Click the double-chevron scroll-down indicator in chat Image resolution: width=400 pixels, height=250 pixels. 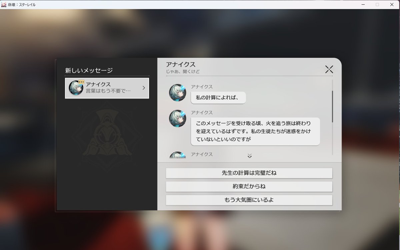[x=249, y=156]
